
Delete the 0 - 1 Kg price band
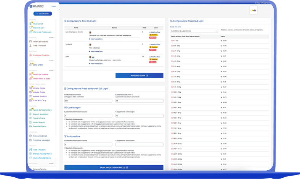pos(172,41)
